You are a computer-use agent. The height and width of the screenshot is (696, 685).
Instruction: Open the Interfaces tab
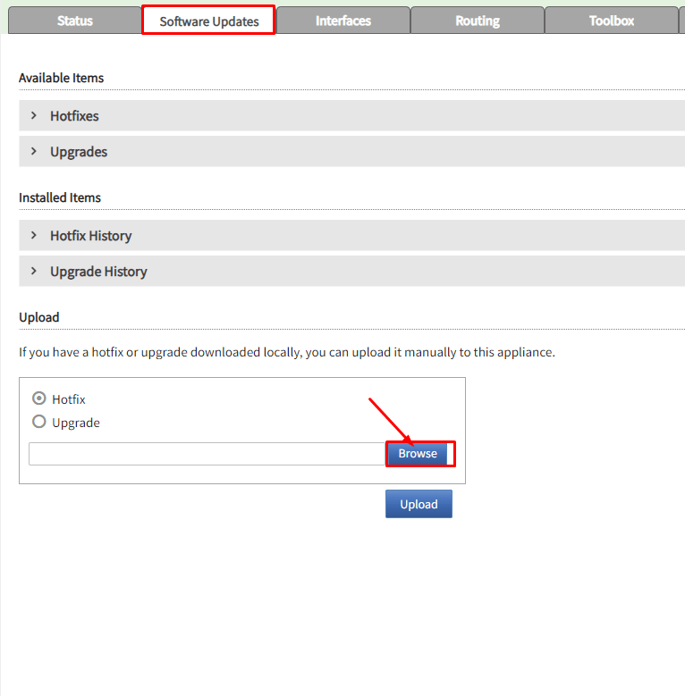point(342,21)
